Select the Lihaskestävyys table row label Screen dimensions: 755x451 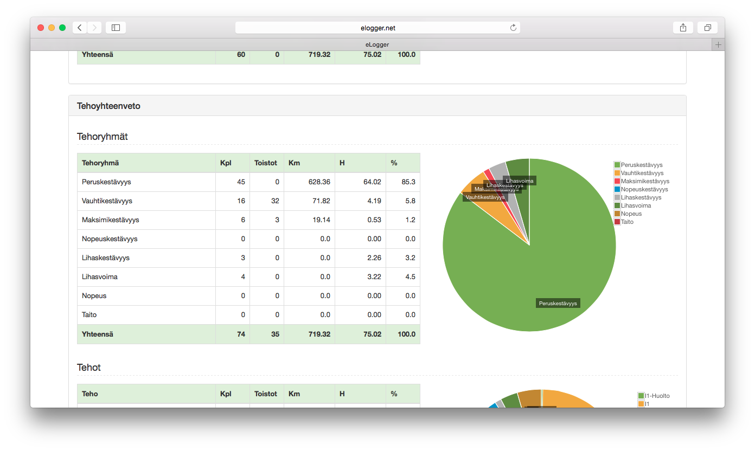pyautogui.click(x=106, y=257)
